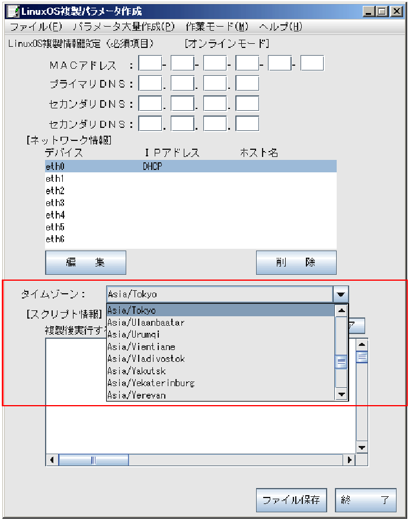Click timezone list scroll-up arrow
409x520 pixels.
(341, 311)
